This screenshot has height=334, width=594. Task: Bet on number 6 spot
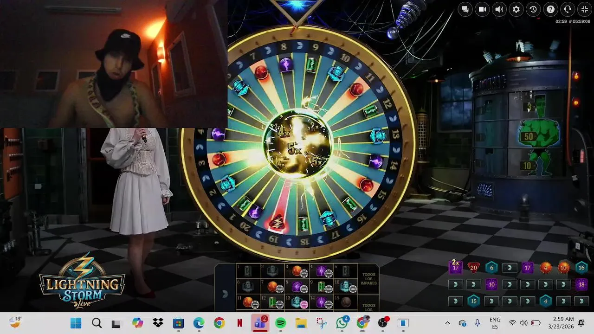tap(248, 286)
